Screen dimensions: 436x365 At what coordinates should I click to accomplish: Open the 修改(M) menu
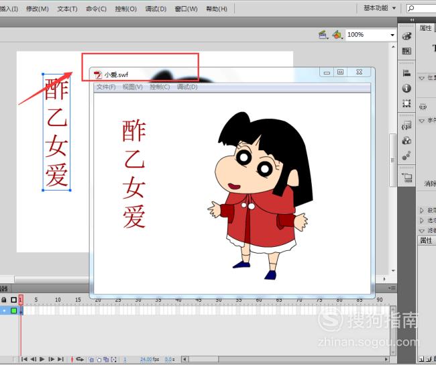point(38,9)
